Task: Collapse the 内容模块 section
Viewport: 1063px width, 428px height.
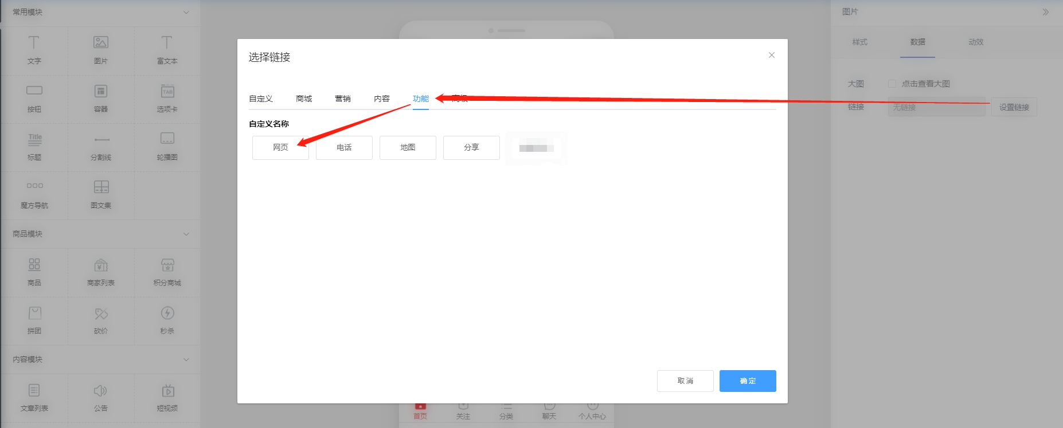Action: pyautogui.click(x=186, y=359)
